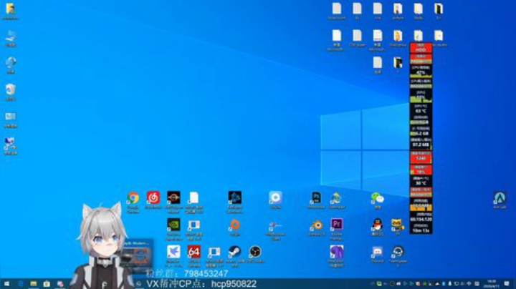The width and height of the screenshot is (516, 289).
Task: Launch the AIDA64 red icon shortcut
Action: coord(193,252)
